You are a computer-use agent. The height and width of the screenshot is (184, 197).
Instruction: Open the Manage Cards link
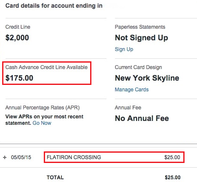point(132,90)
